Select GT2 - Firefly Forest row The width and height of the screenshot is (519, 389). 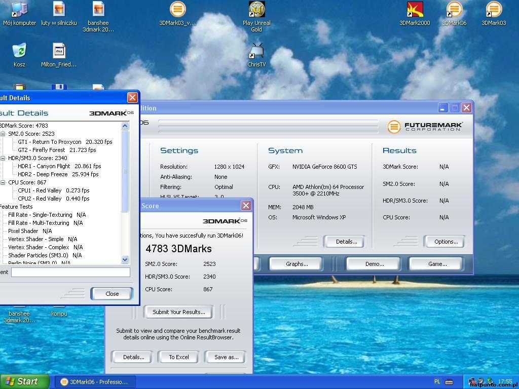click(x=57, y=150)
